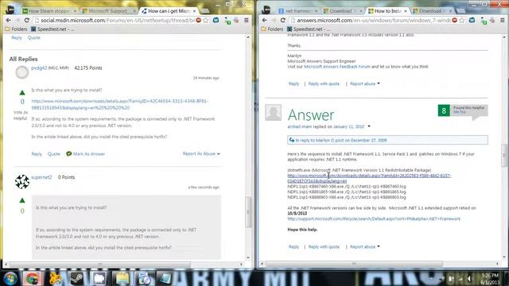The image size is (509, 286).
Task: Close the 'How to Insta' tab
Action: click(x=405, y=11)
